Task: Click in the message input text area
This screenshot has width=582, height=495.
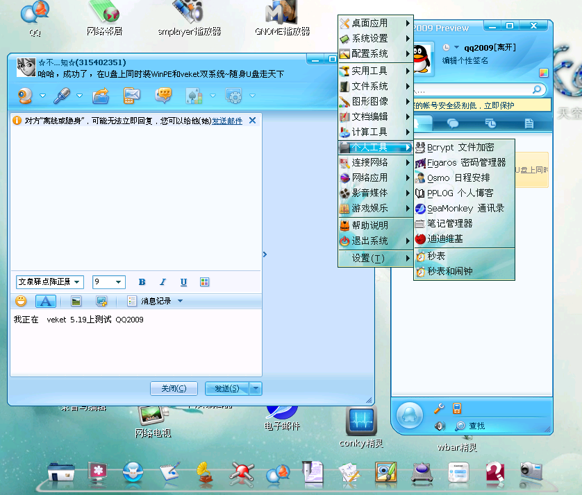Action: coord(136,342)
